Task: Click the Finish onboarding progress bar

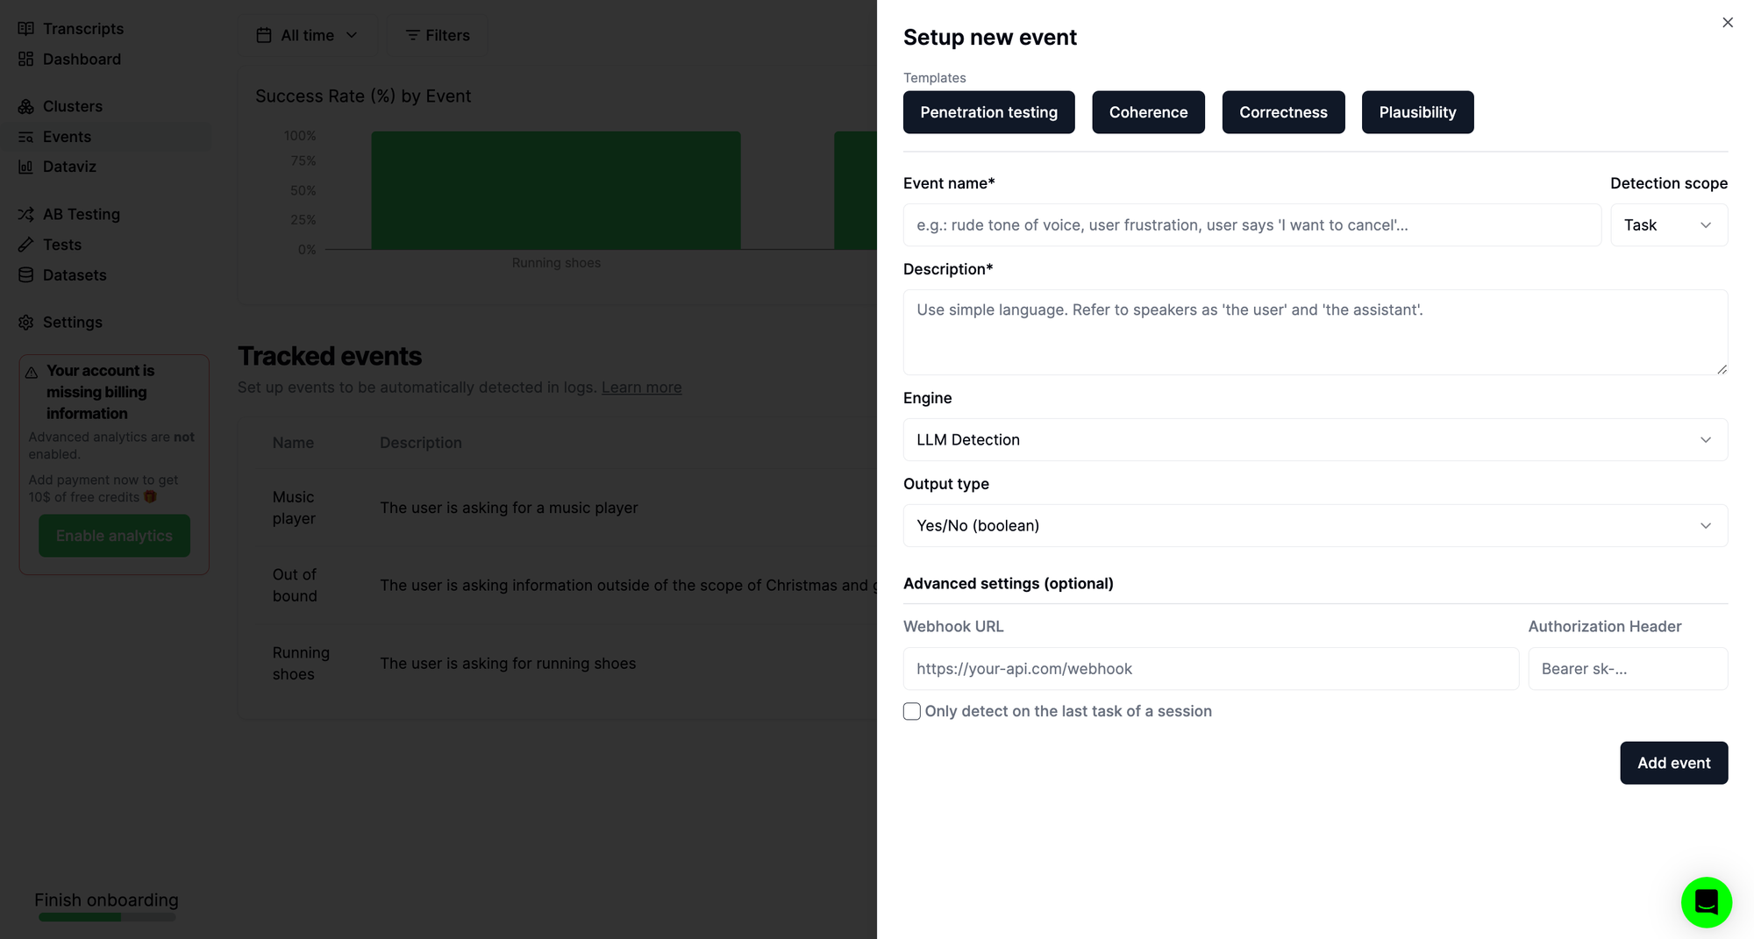Action: click(x=107, y=917)
